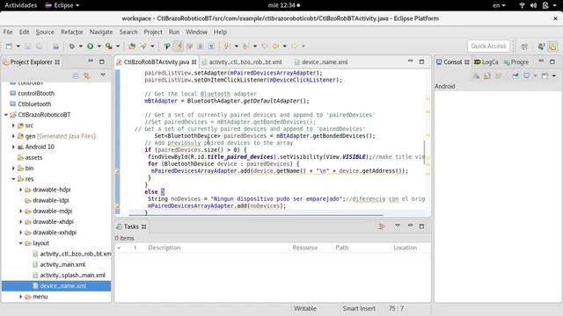Viewport: 563px width, 316px height.
Task: Open the Back history dropdown arrow
Action: point(284,47)
